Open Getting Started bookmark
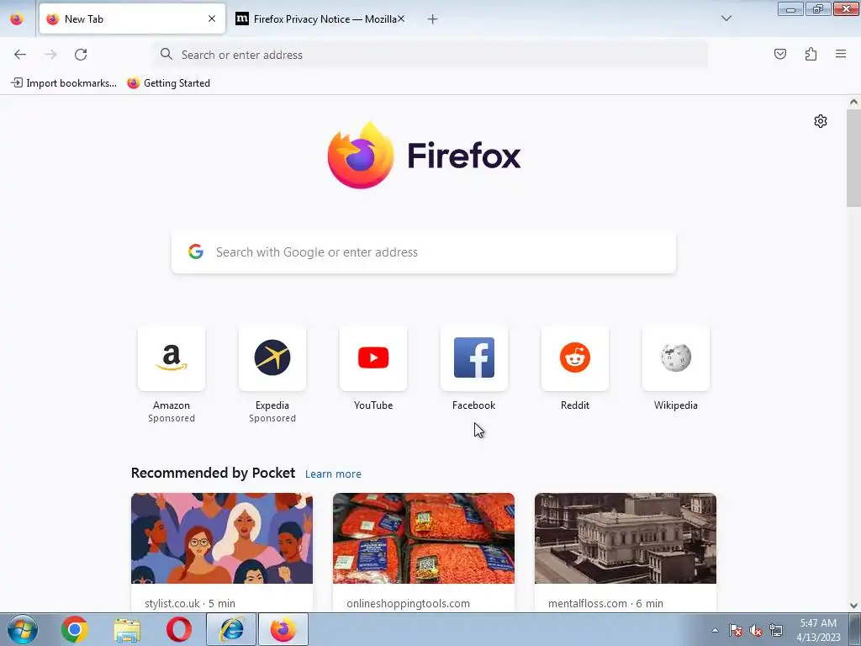 168,83
